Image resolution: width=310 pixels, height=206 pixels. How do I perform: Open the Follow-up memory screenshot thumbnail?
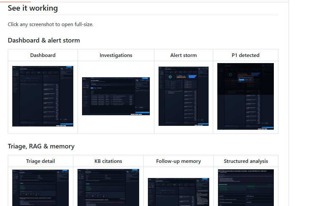pyautogui.click(x=179, y=192)
